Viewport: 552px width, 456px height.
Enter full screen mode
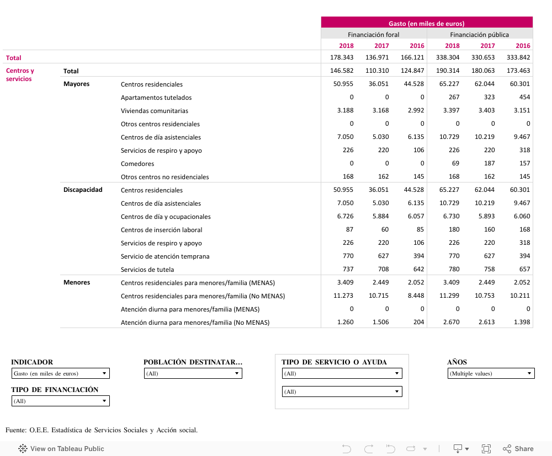pyautogui.click(x=486, y=449)
